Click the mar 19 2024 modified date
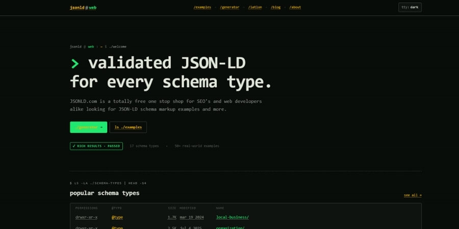459x229 pixels. pyautogui.click(x=192, y=217)
